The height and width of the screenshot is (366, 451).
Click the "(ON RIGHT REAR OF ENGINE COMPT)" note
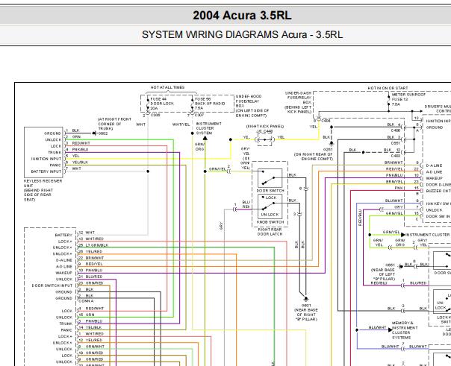pyautogui.click(x=313, y=157)
